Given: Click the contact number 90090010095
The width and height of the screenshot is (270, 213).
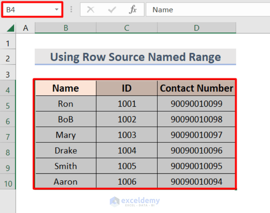Looking at the screenshot, I should click(196, 166).
